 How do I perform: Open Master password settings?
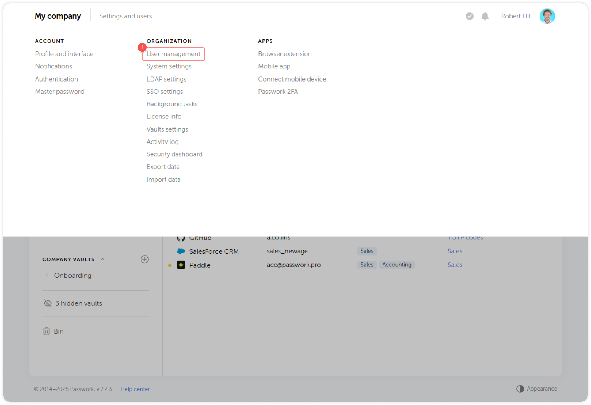click(x=59, y=91)
